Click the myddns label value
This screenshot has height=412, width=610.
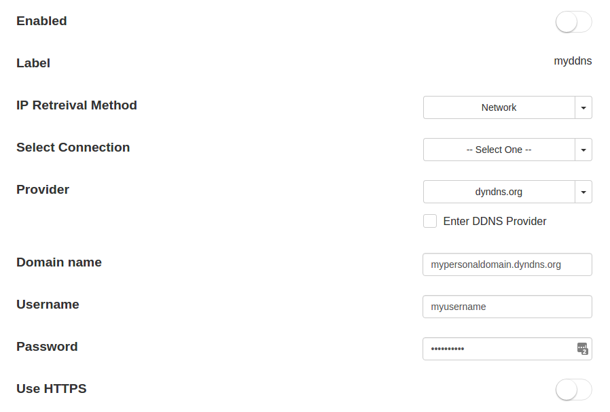pyautogui.click(x=573, y=61)
